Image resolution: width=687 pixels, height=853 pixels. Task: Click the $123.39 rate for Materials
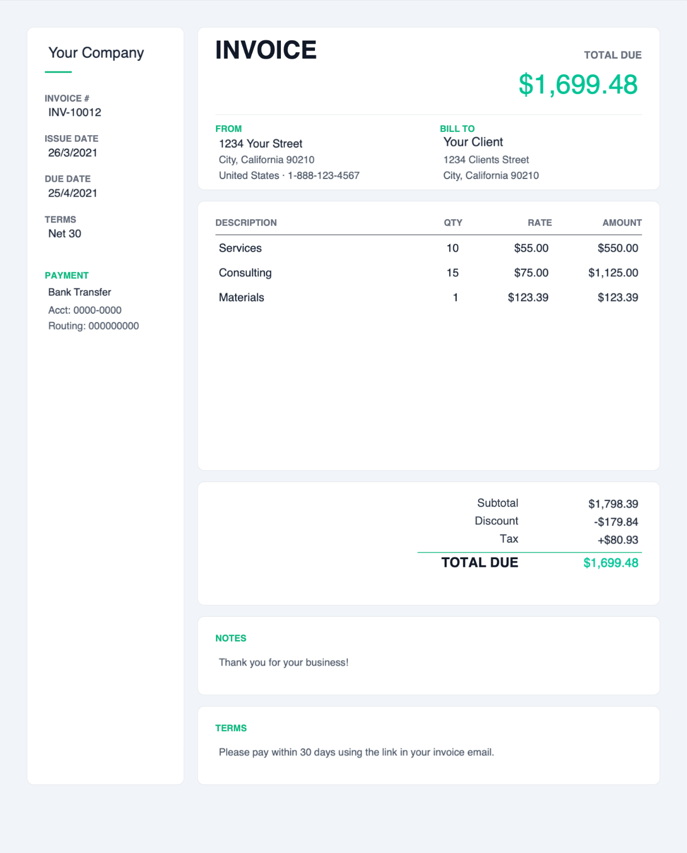click(528, 298)
